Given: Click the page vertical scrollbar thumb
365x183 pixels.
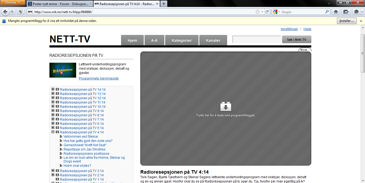Looking at the screenshot, I should (363, 53).
